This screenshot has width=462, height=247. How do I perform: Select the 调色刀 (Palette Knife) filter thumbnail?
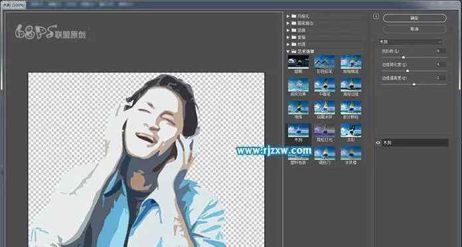point(325,153)
